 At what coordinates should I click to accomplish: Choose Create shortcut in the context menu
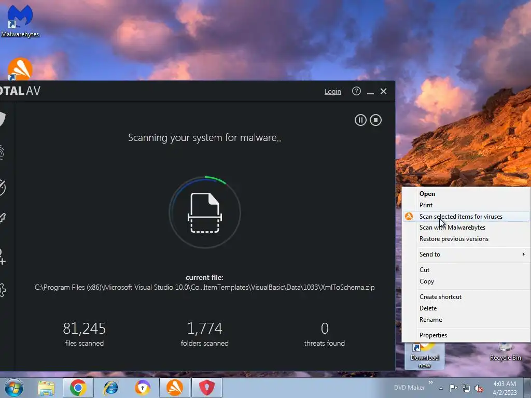pyautogui.click(x=466, y=297)
